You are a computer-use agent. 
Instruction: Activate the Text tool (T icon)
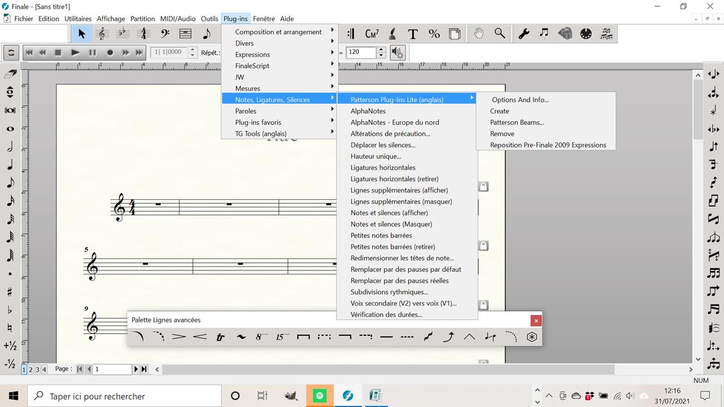(413, 34)
